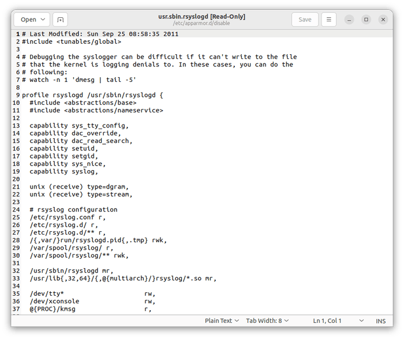Click 'capability dac_override,' line
Screen dimensions: 404x339
[x=75, y=133]
